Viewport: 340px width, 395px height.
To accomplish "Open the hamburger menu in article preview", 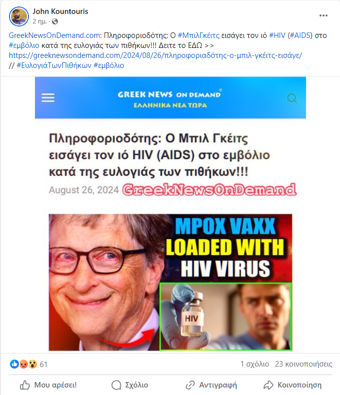I will [48, 98].
